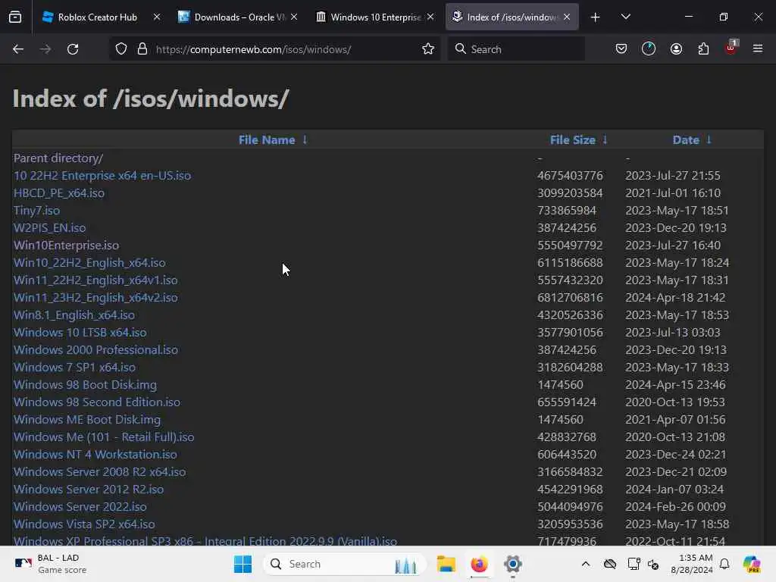Viewport: 776px width, 582px height.
Task: Download Windows 98 Boot Disk.img
Action: [85, 384]
